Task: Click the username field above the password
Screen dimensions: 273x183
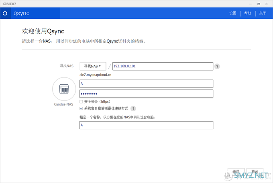Action: click(146, 84)
